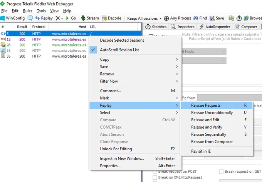
Task: Open the Rules menu
Action: tap(28, 11)
